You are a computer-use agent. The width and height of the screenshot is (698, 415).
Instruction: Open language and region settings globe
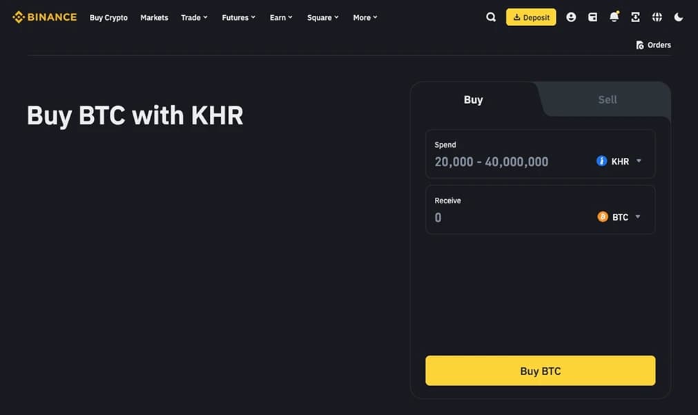coord(657,17)
